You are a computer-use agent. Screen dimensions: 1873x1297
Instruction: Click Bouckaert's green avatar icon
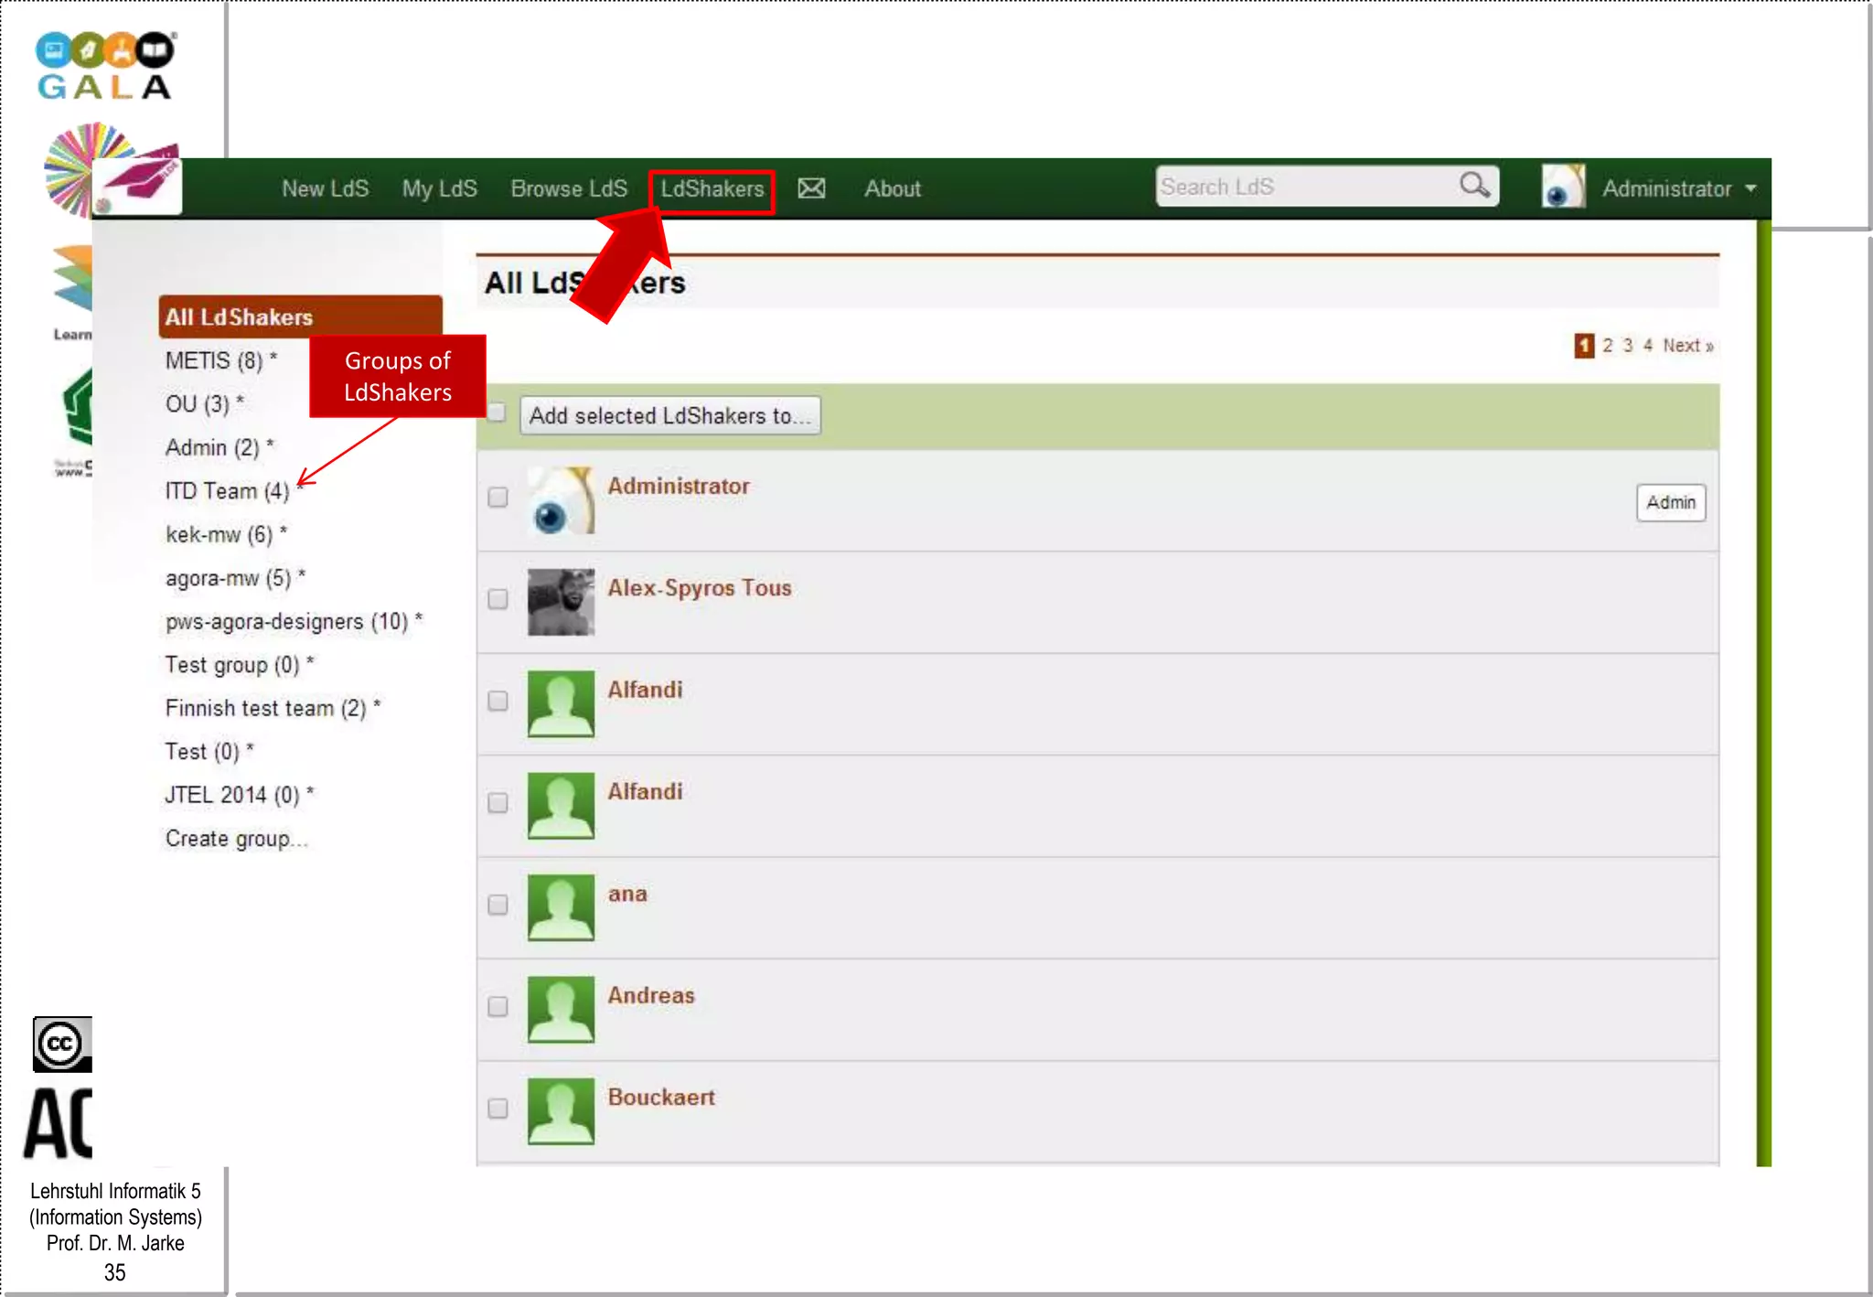tap(561, 1111)
